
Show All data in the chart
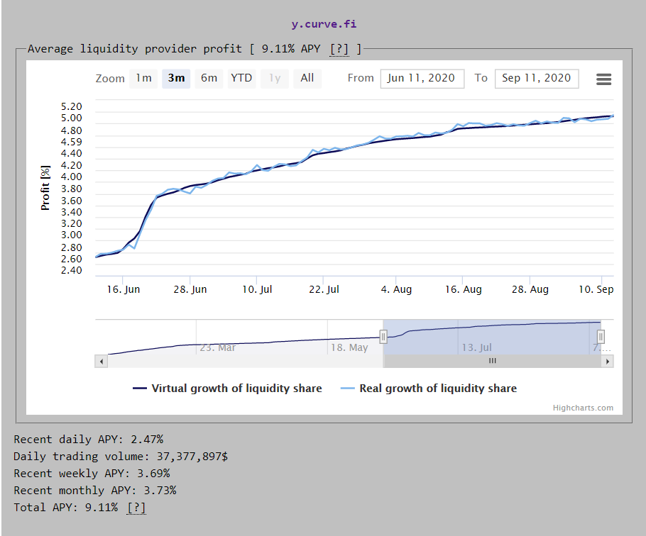click(307, 78)
